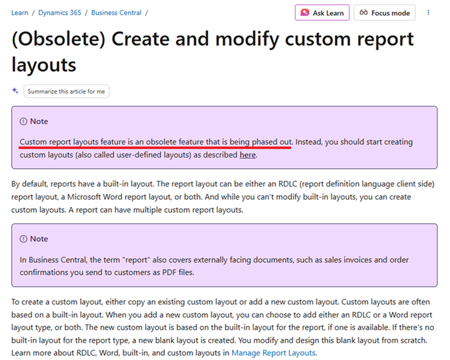Enable Focus mode
Viewport: 450px width, 360px height.
pos(384,12)
